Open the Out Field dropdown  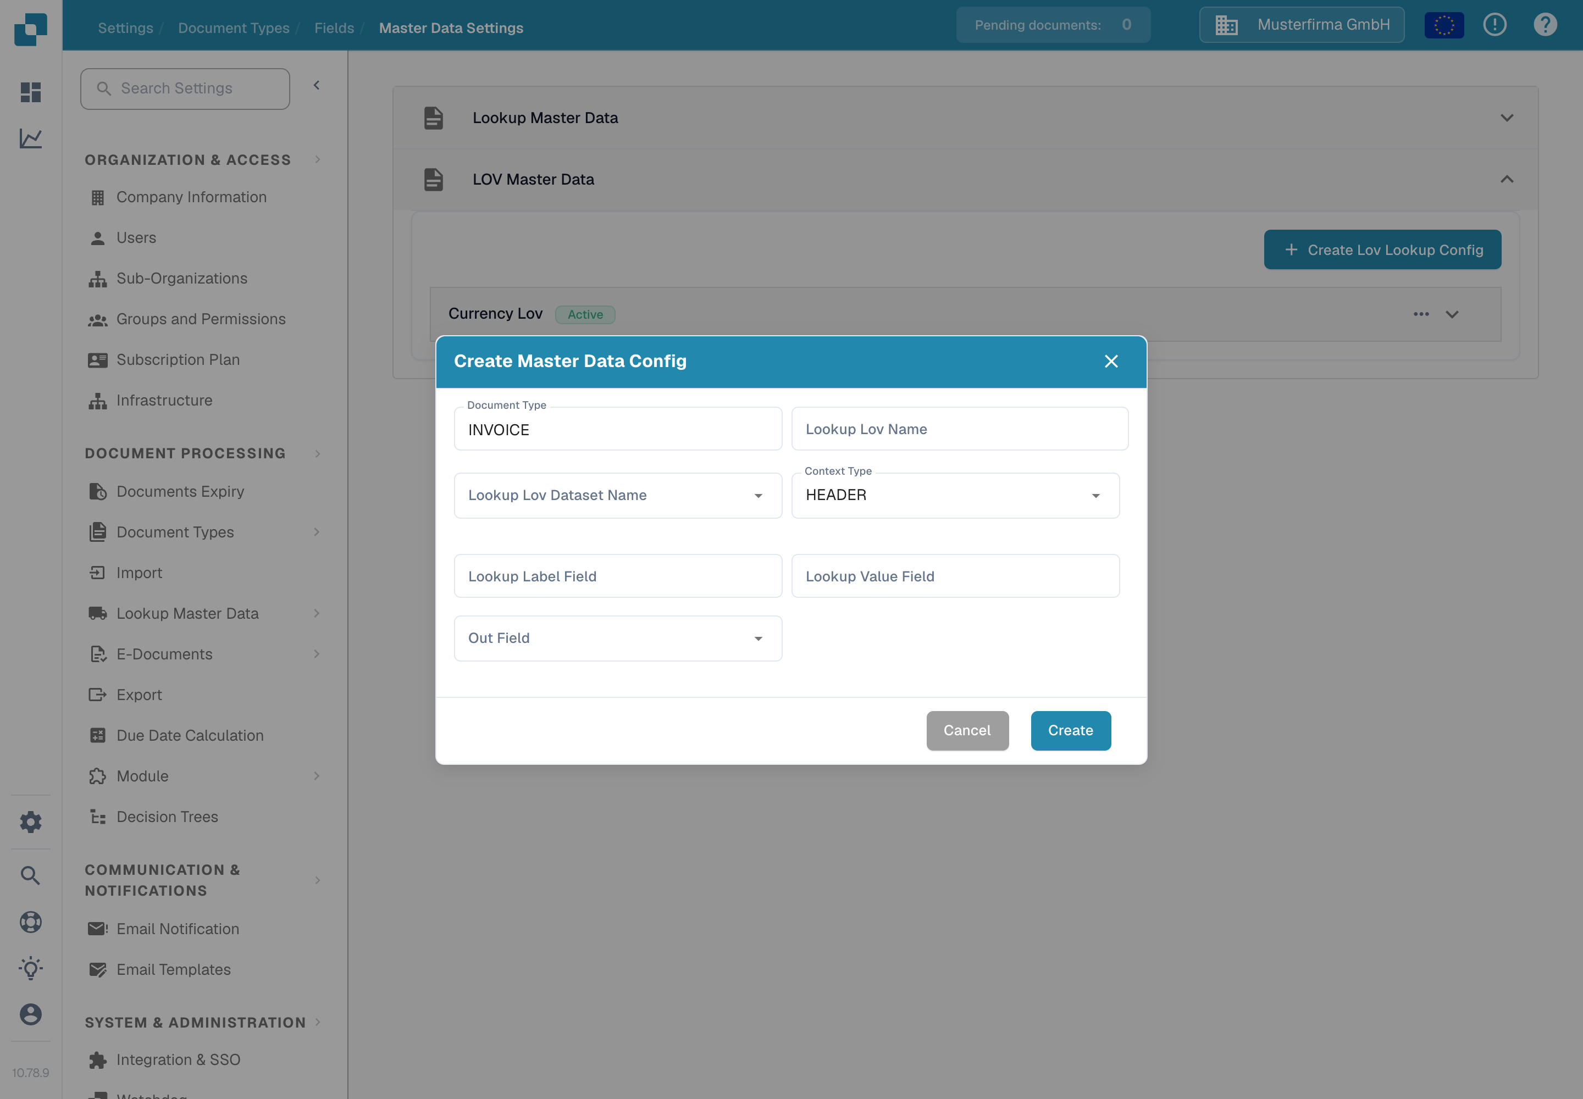pyautogui.click(x=618, y=639)
